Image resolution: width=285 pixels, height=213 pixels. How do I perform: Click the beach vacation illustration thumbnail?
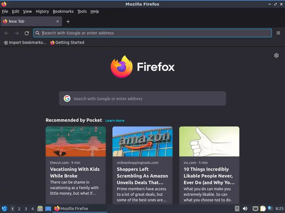tap(76, 141)
